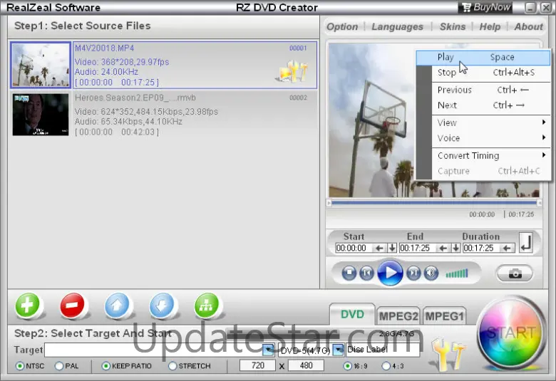
Task: Choose Next in the context menu
Action: point(490,105)
